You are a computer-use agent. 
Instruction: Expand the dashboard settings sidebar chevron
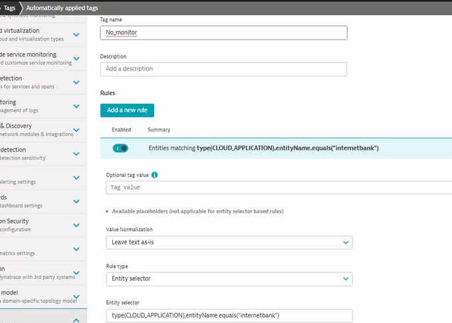pos(76,201)
